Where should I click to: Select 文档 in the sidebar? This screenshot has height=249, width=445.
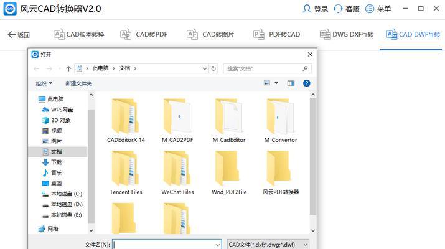(58, 152)
